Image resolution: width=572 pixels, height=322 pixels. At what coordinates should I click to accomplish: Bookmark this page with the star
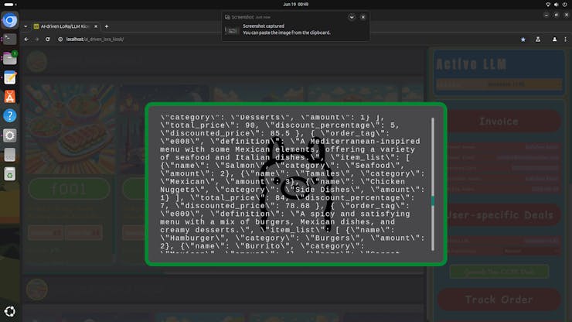tap(523, 39)
